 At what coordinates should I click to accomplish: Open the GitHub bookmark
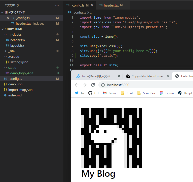93,93
